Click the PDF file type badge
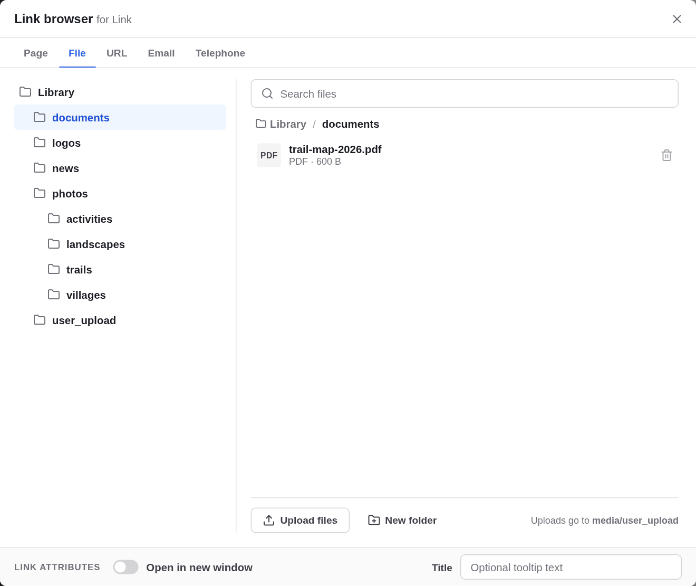 (269, 155)
